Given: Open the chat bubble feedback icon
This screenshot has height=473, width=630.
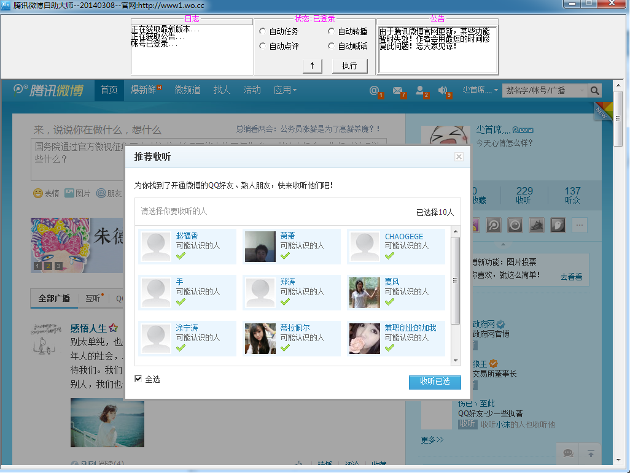Looking at the screenshot, I should 568,453.
